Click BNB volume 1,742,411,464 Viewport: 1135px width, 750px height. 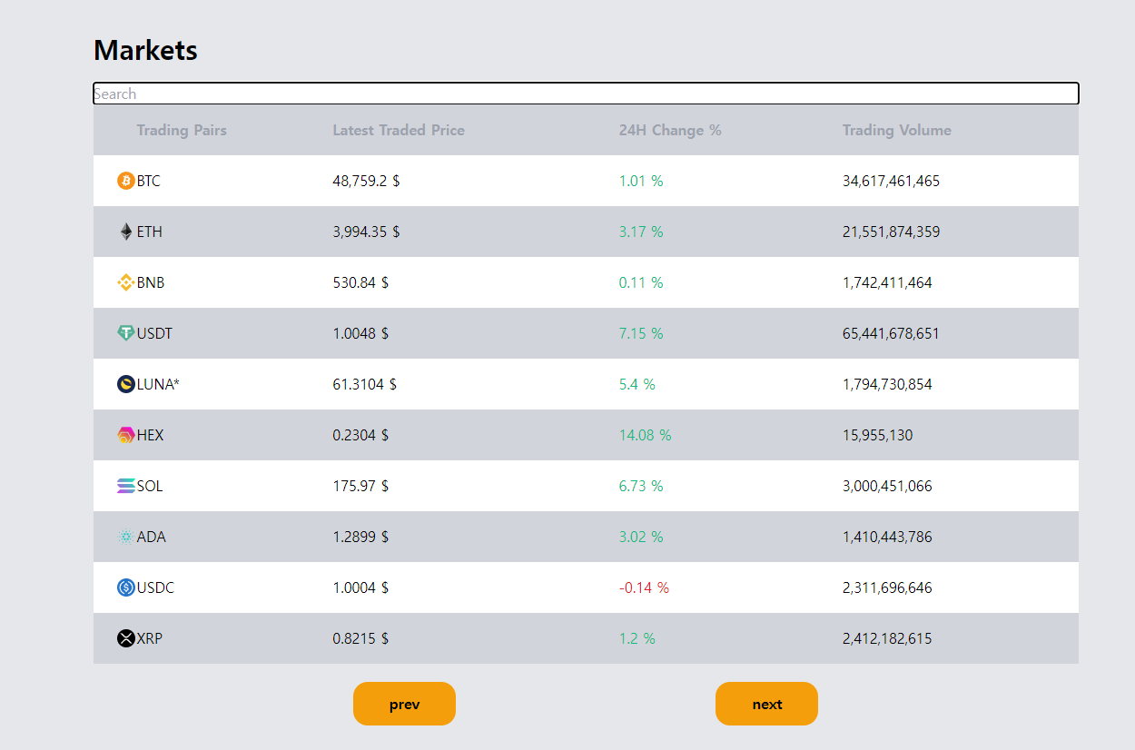[x=887, y=282]
